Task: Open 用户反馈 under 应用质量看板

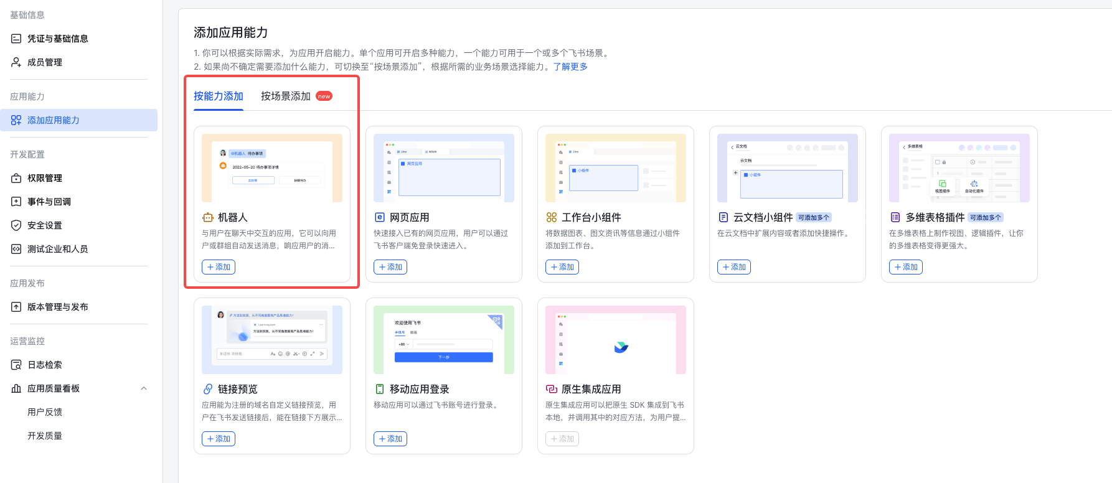Action: point(45,412)
